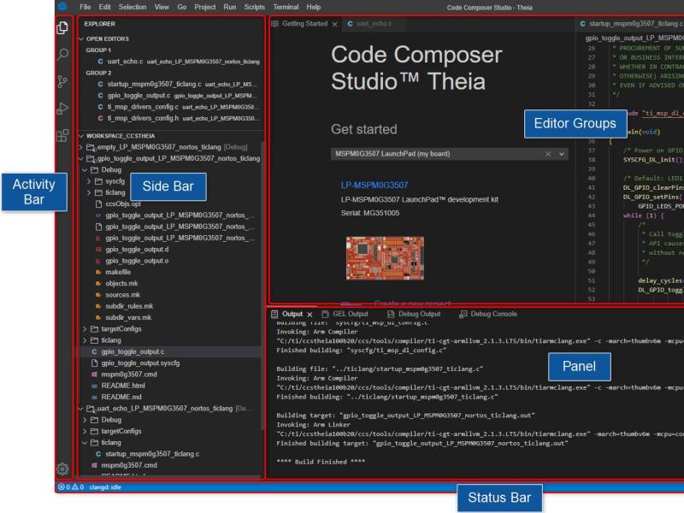Collapse the uart_echo_LP_MSPM0G3507_nortos_ticlang project
This screenshot has width=684, height=513.
[80, 409]
